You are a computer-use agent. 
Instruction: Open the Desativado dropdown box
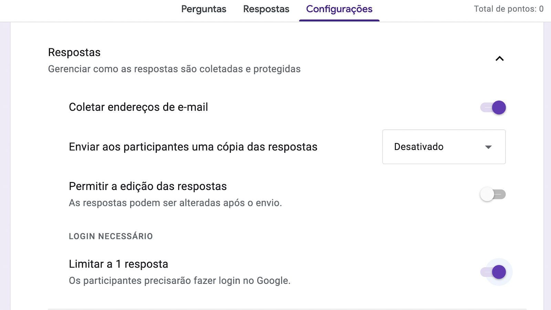444,147
